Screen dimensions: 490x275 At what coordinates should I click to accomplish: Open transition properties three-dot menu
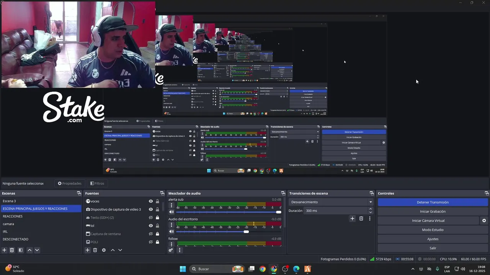pos(369,218)
